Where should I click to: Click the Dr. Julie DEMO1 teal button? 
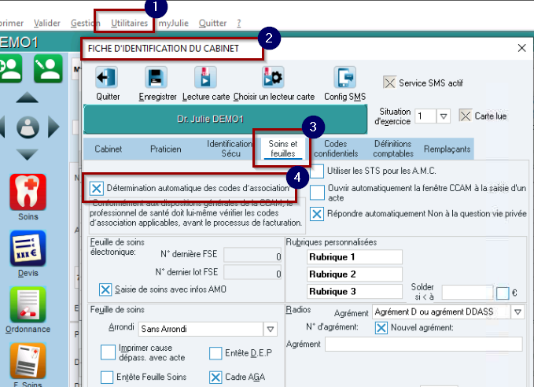(225, 120)
